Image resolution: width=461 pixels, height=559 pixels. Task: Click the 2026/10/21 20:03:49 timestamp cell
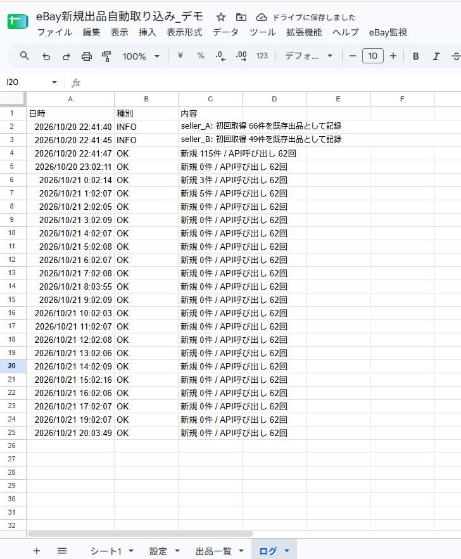70,433
